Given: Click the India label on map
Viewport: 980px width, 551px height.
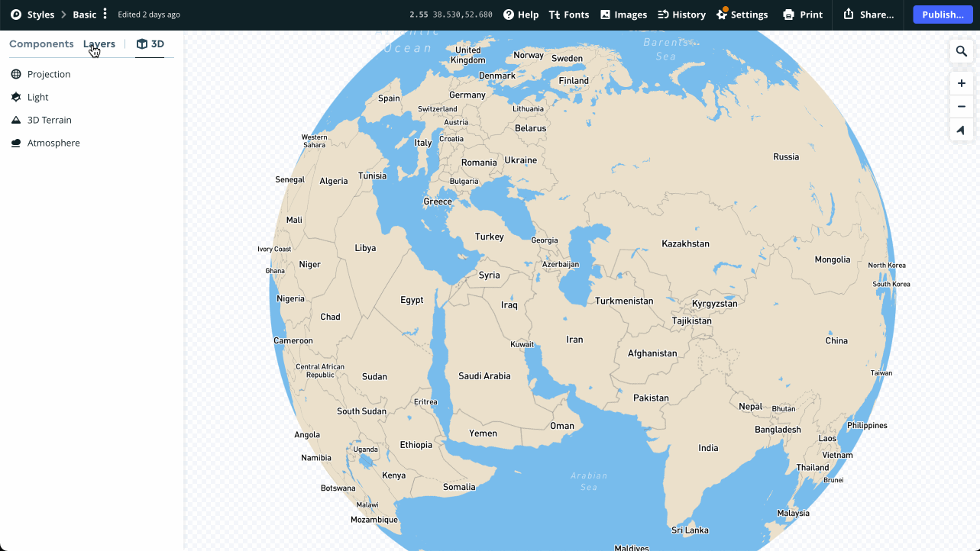Looking at the screenshot, I should pyautogui.click(x=708, y=448).
